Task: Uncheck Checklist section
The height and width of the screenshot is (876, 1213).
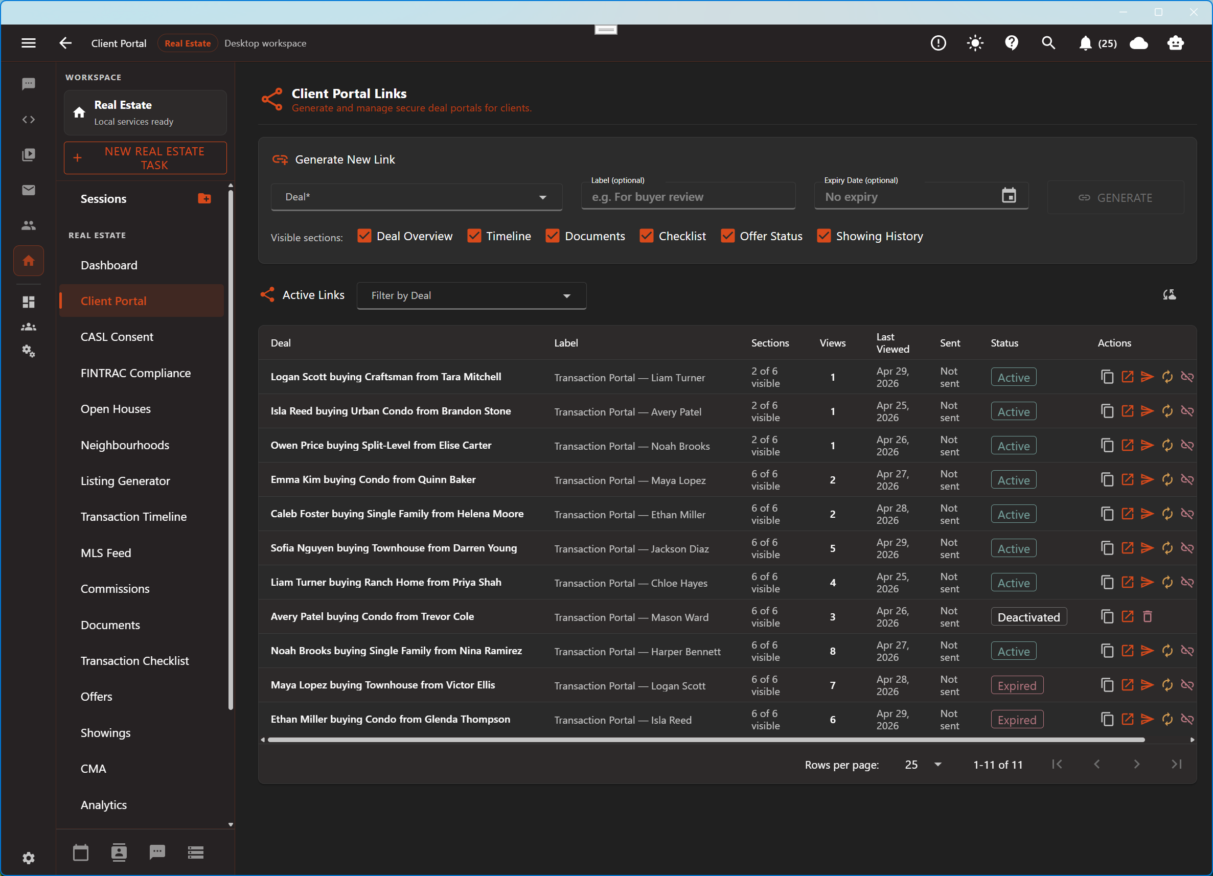Action: [x=647, y=236]
